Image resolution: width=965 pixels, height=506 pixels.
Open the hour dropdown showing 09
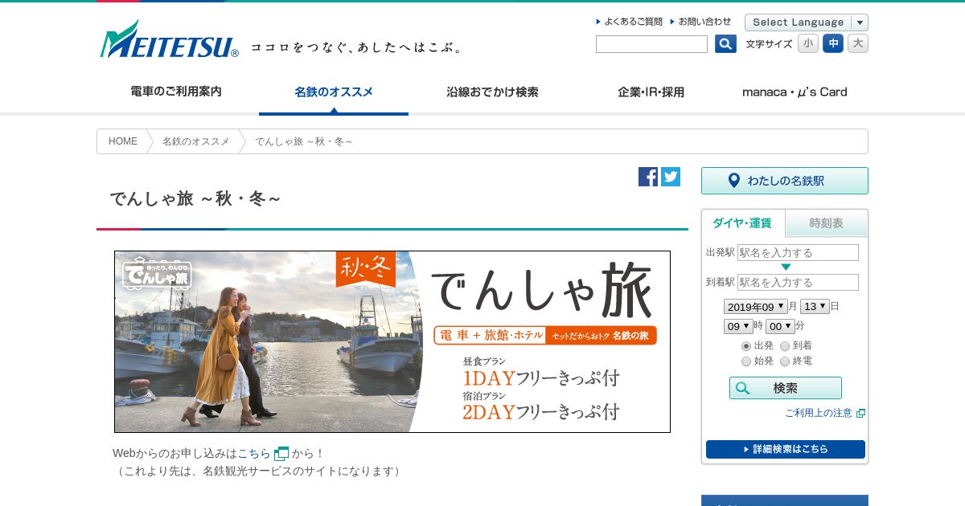pyautogui.click(x=738, y=326)
